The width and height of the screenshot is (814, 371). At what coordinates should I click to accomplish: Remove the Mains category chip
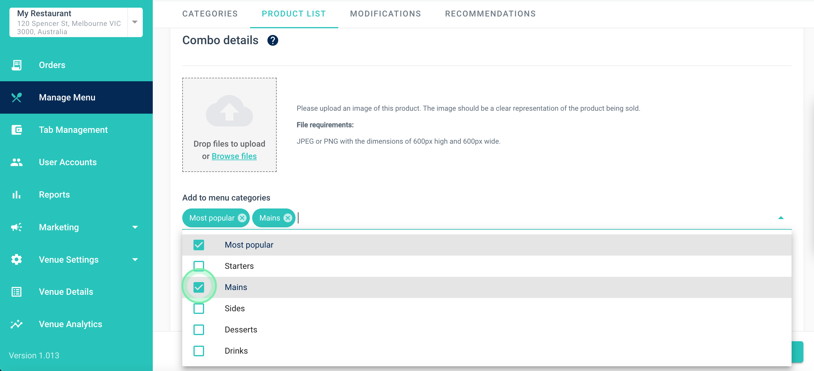pyautogui.click(x=288, y=218)
